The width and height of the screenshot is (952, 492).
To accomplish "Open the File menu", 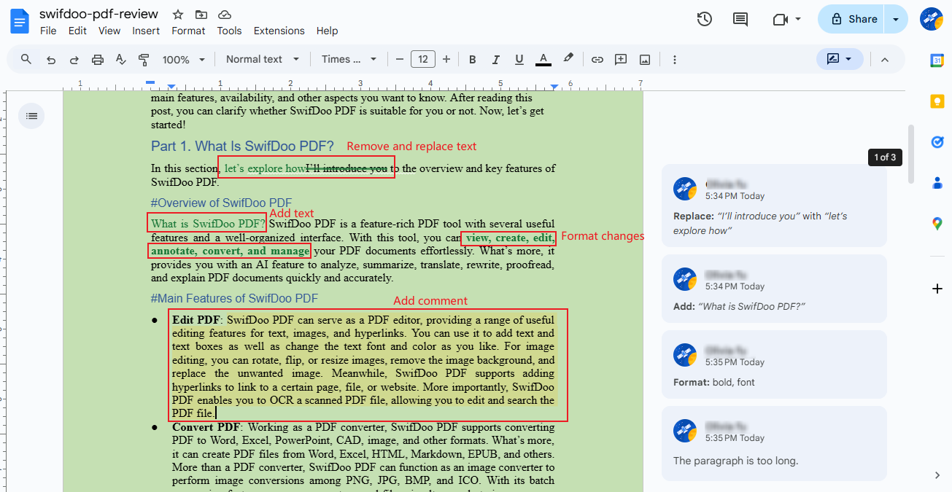I will pos(48,31).
